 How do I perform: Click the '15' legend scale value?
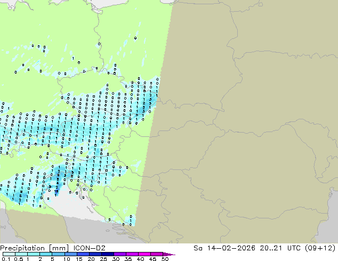79,259
